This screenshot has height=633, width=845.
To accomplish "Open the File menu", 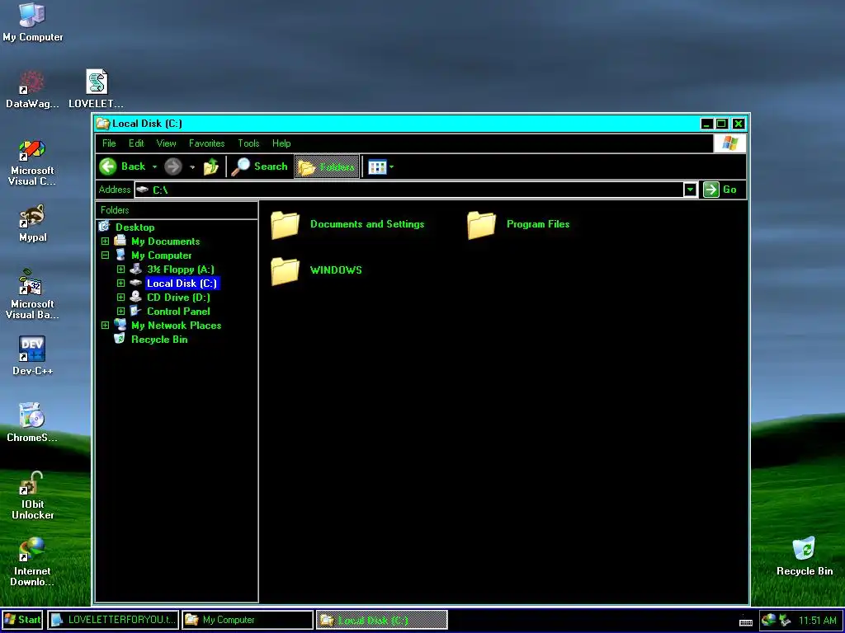I will [109, 143].
